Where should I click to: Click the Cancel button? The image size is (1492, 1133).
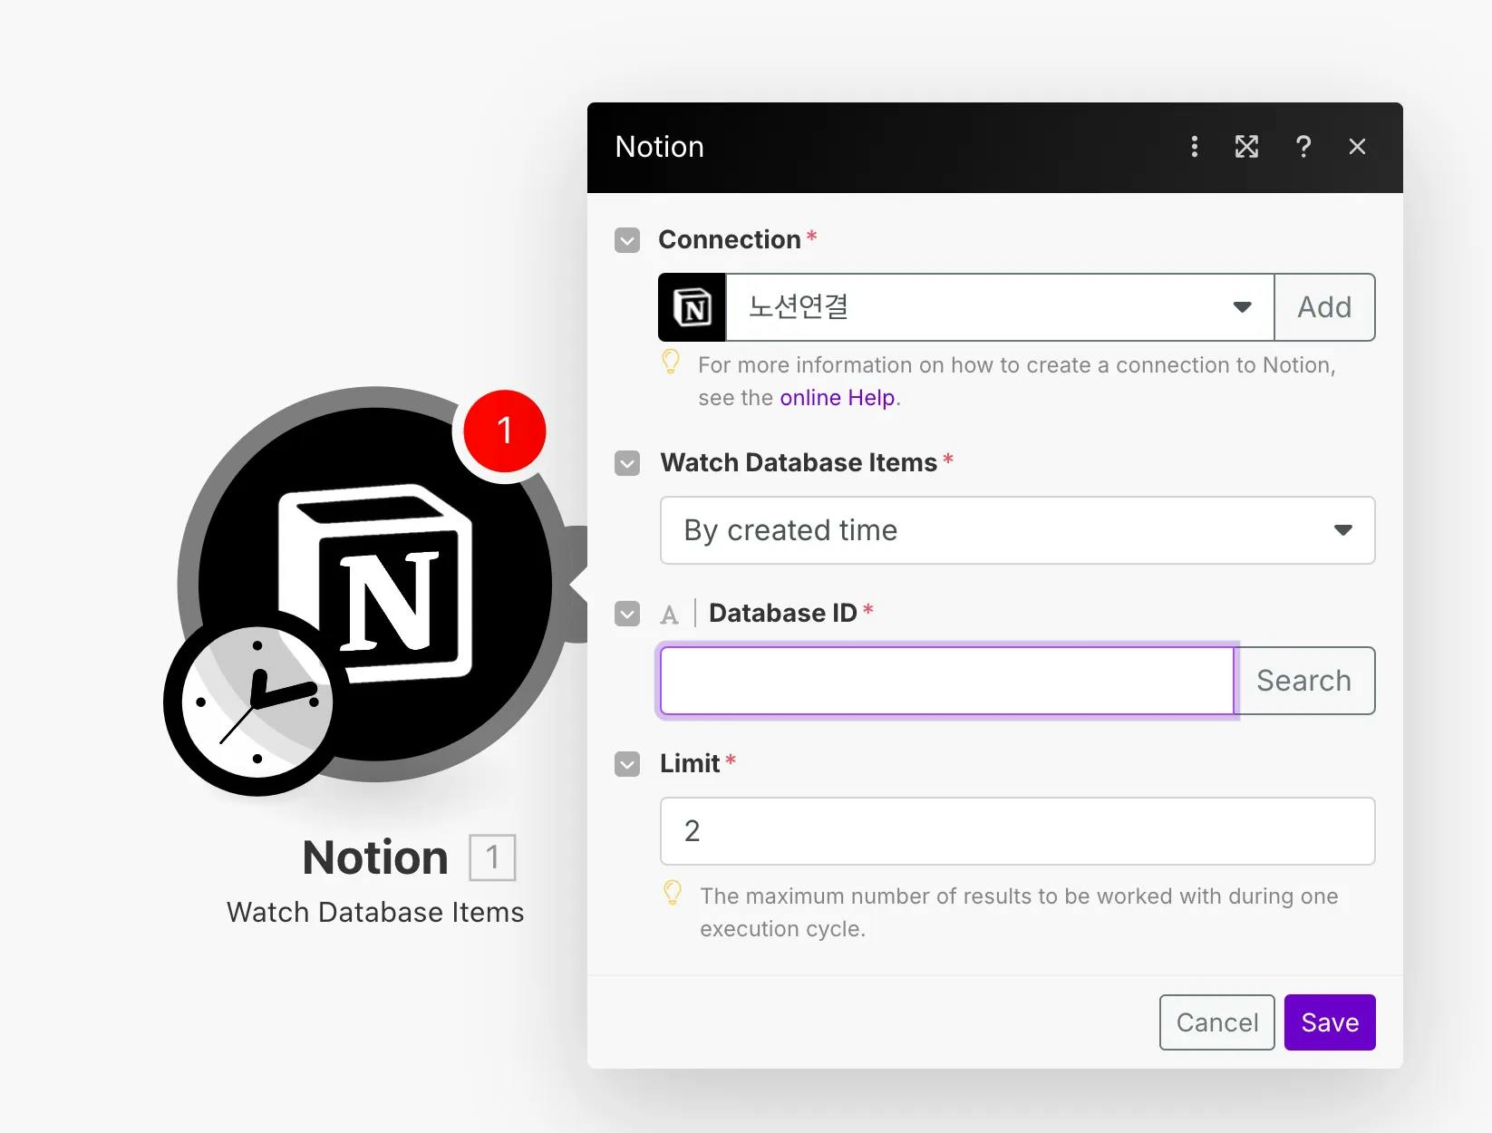tap(1216, 1022)
